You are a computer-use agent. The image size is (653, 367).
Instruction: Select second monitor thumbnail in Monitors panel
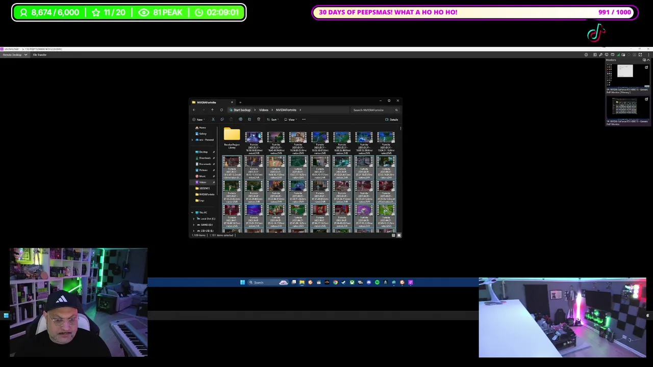click(x=628, y=108)
